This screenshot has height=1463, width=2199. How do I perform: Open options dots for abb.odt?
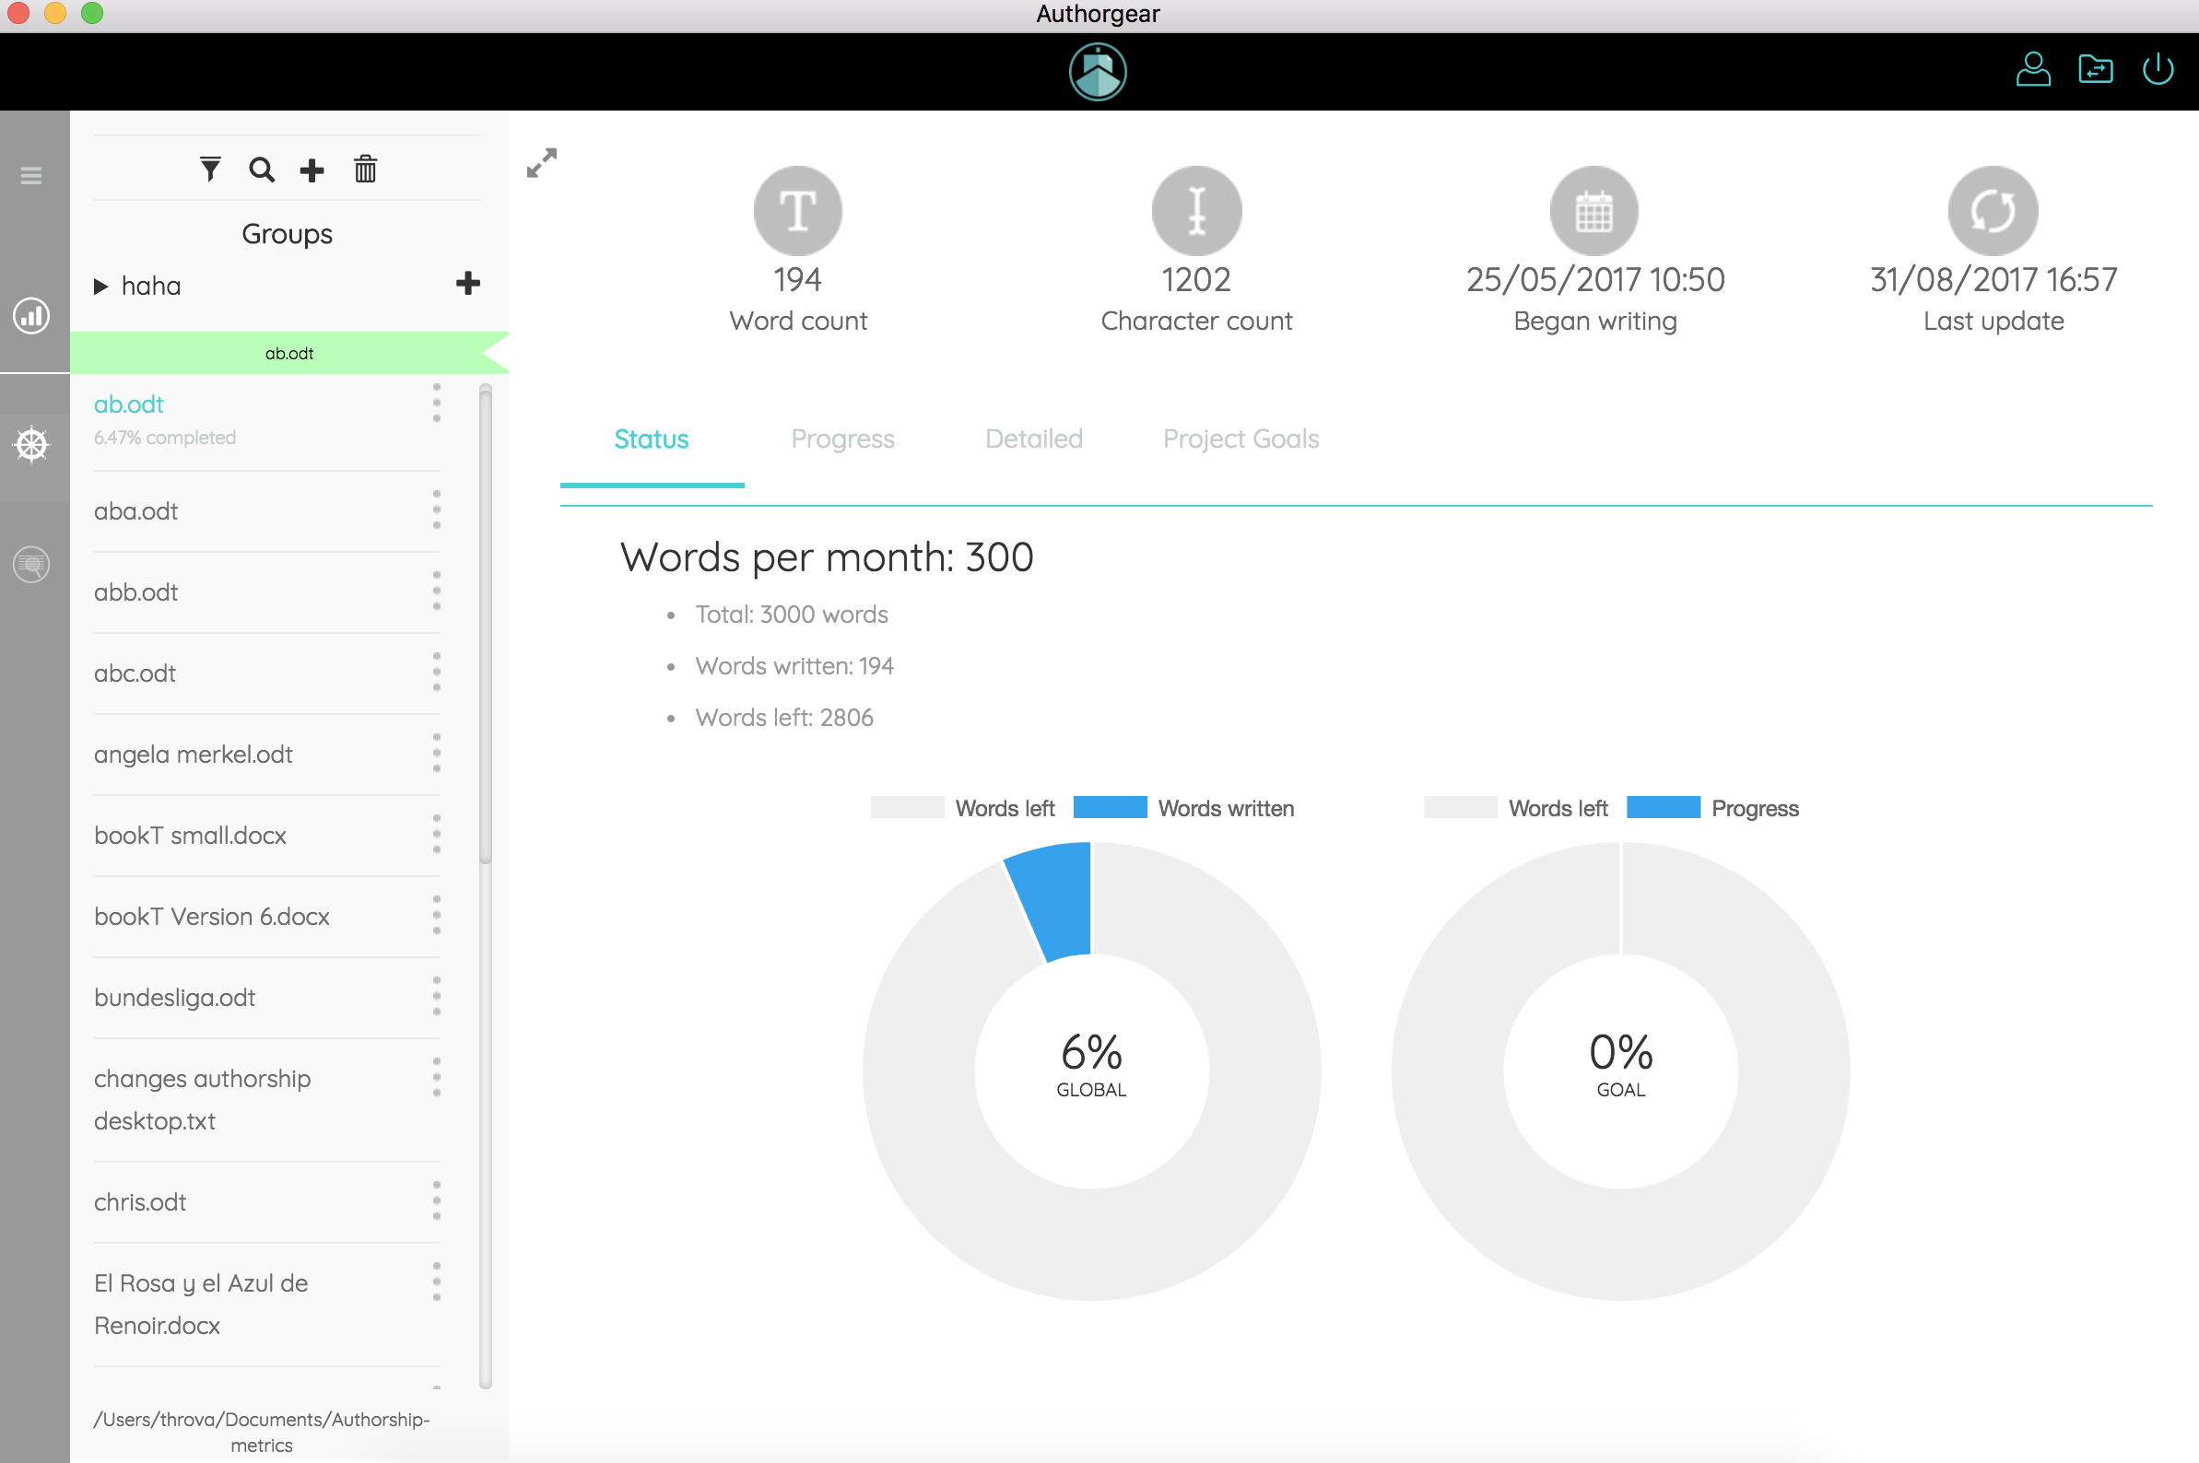436,591
